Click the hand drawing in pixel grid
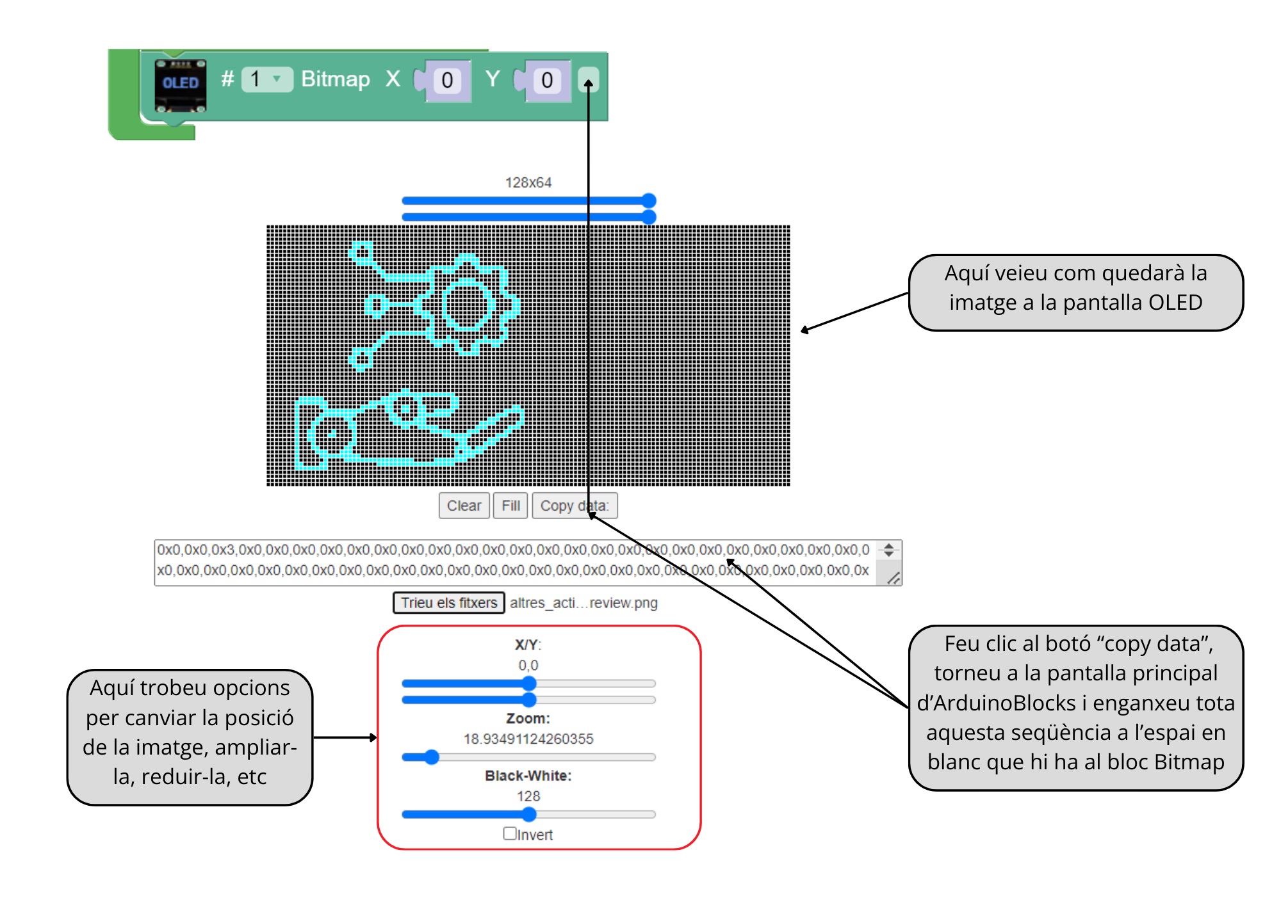 click(x=410, y=429)
